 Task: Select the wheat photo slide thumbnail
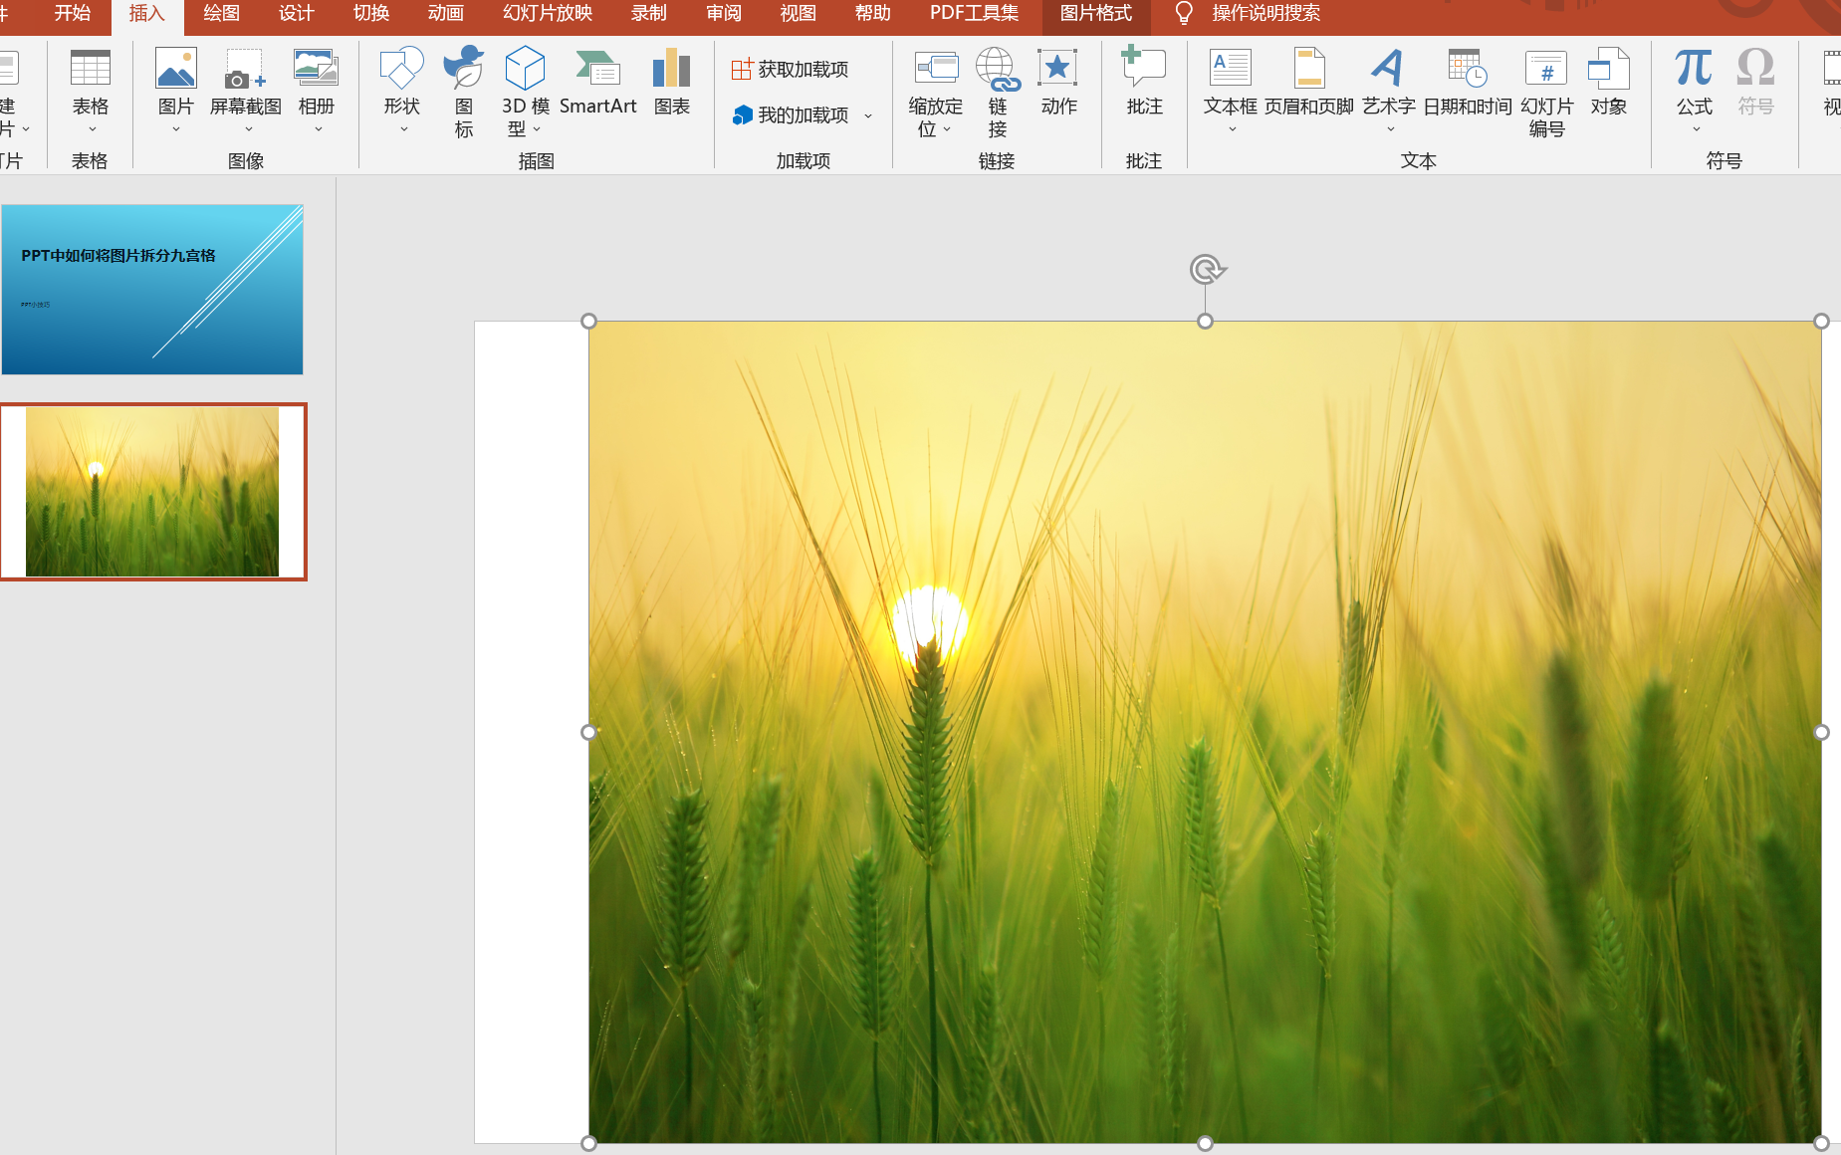click(x=152, y=492)
